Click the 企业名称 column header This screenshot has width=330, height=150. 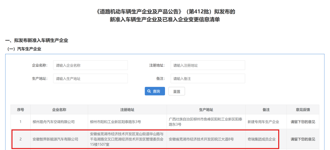pyautogui.click(x=59, y=110)
